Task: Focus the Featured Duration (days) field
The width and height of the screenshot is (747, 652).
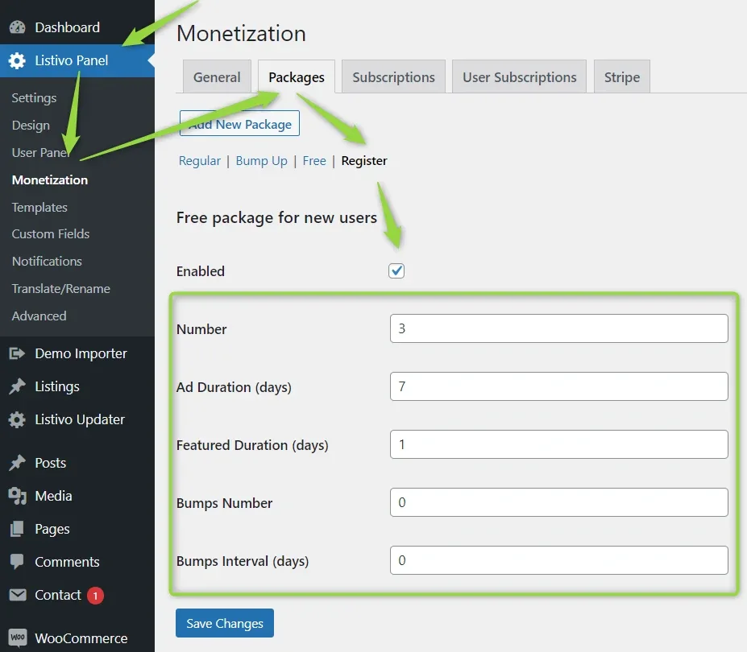Action: click(x=558, y=444)
